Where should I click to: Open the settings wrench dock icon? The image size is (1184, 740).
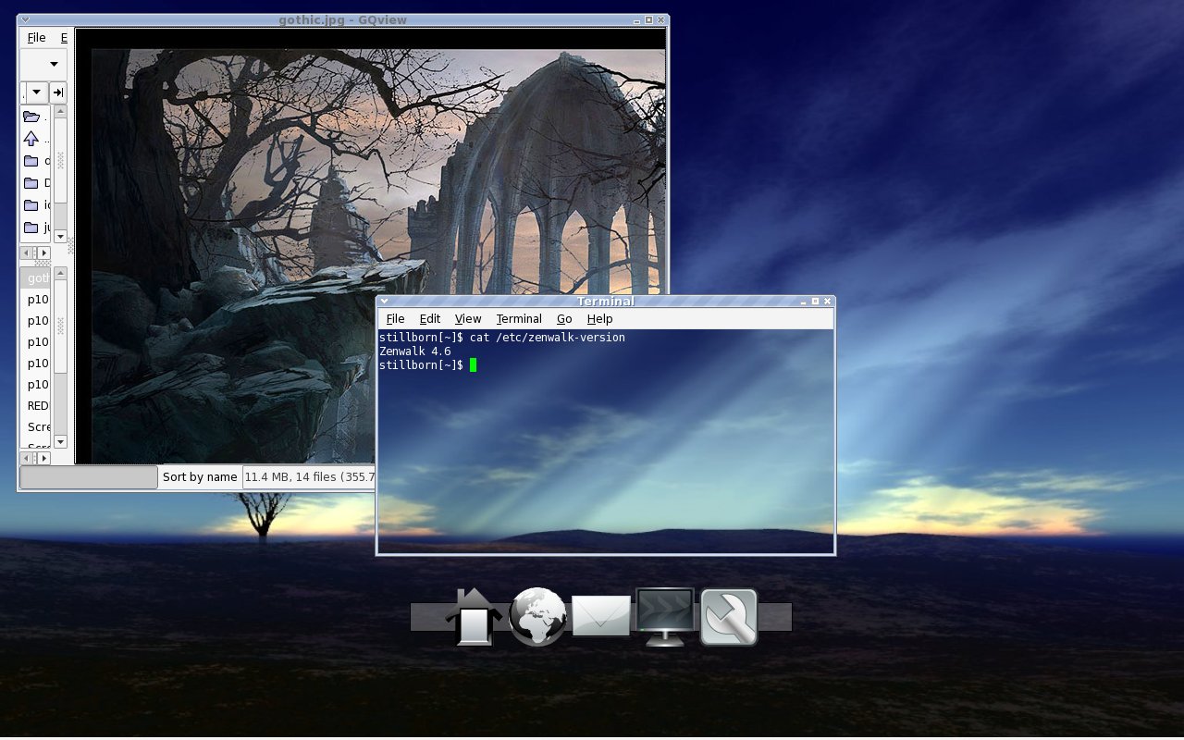tap(729, 617)
